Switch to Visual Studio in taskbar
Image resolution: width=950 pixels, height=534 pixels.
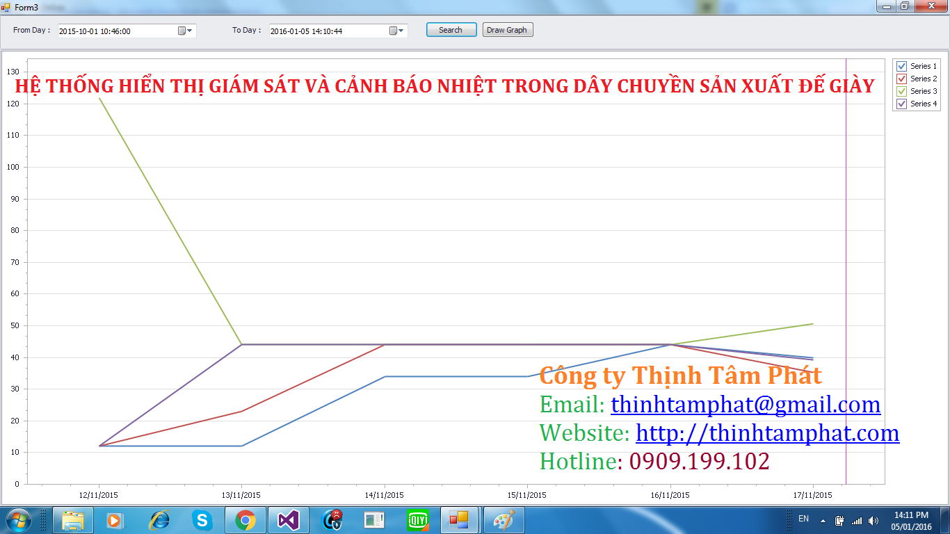(288, 519)
